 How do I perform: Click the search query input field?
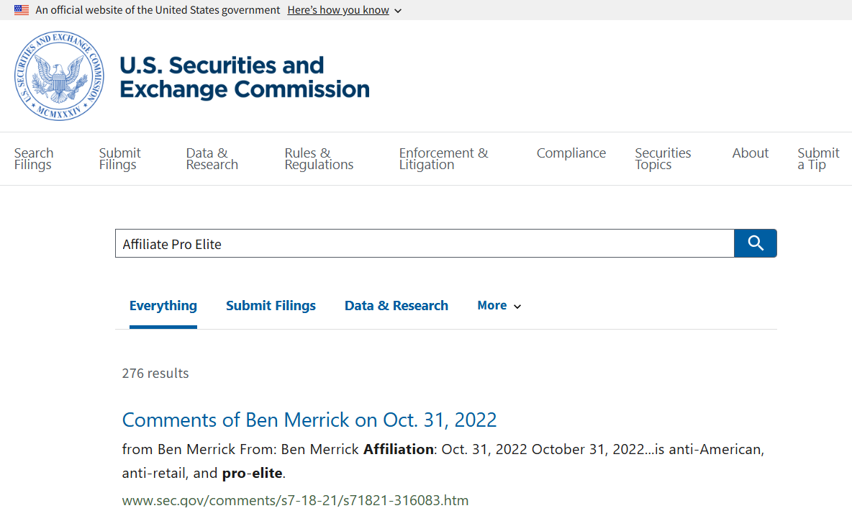(x=425, y=244)
